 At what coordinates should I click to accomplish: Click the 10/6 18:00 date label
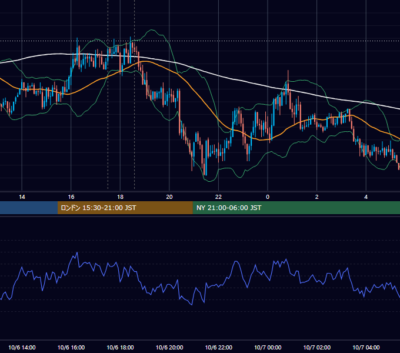[120, 347]
